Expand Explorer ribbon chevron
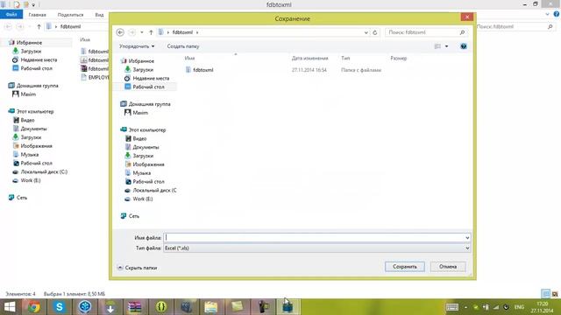The height and width of the screenshot is (315, 561). pos(547,14)
